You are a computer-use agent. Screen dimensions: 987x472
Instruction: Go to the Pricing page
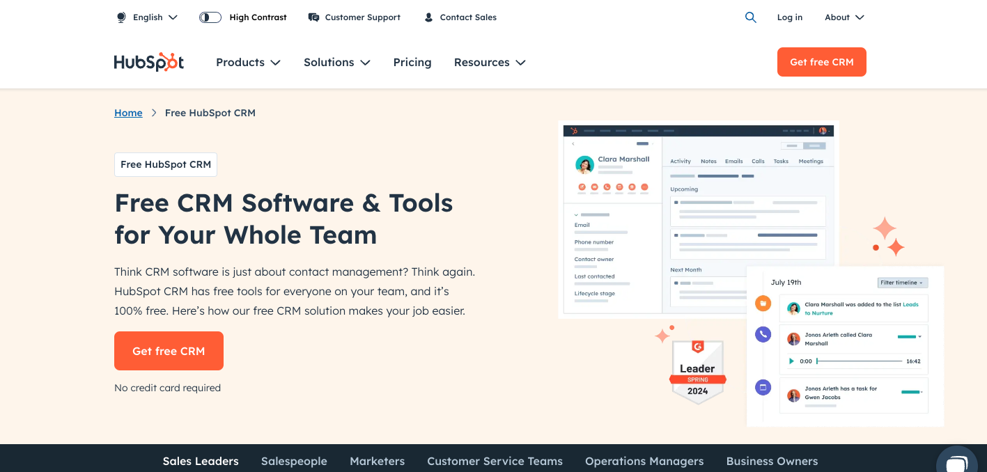(x=412, y=63)
